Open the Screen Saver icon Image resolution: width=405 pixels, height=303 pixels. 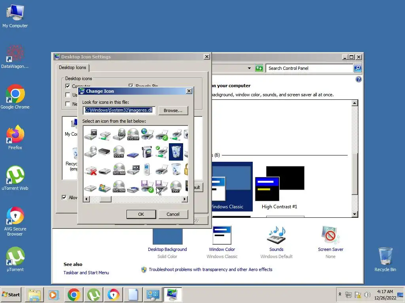(x=330, y=235)
